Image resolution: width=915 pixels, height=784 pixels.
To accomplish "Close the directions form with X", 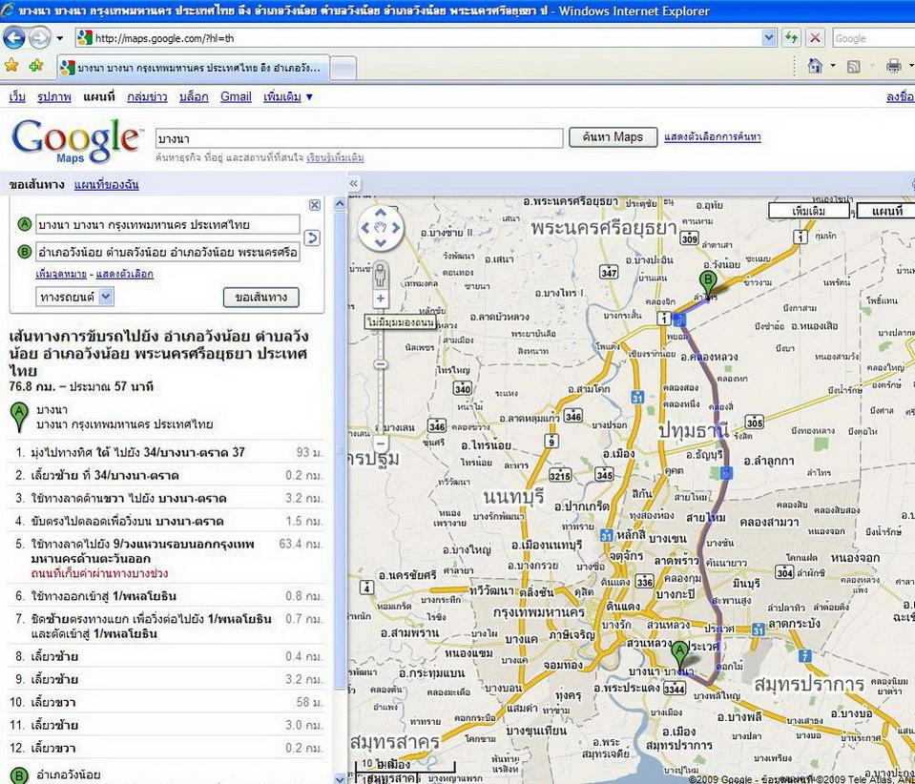I will coord(315,205).
